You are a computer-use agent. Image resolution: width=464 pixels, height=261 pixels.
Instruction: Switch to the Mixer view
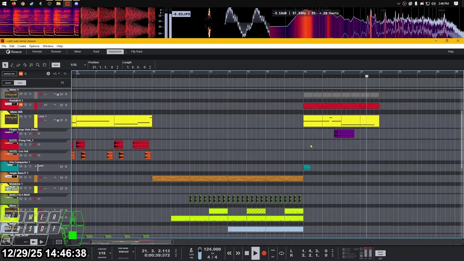[x=78, y=51]
